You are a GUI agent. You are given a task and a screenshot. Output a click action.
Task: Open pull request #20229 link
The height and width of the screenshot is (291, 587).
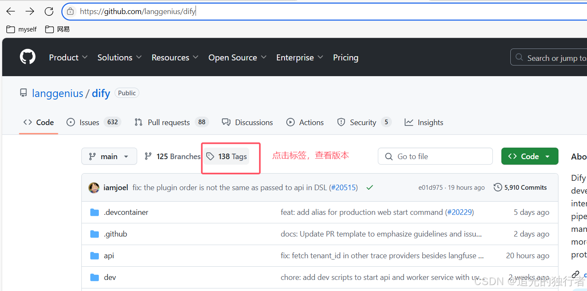coord(459,212)
